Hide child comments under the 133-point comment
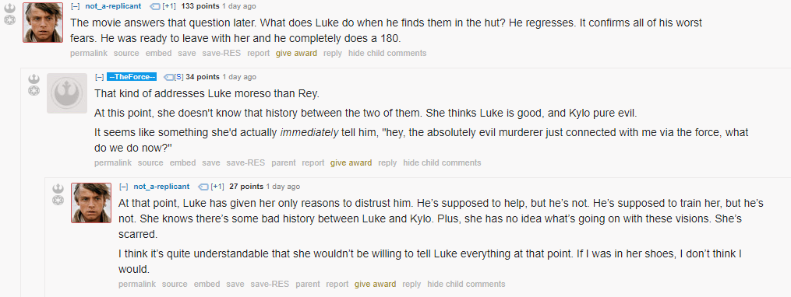 387,53
